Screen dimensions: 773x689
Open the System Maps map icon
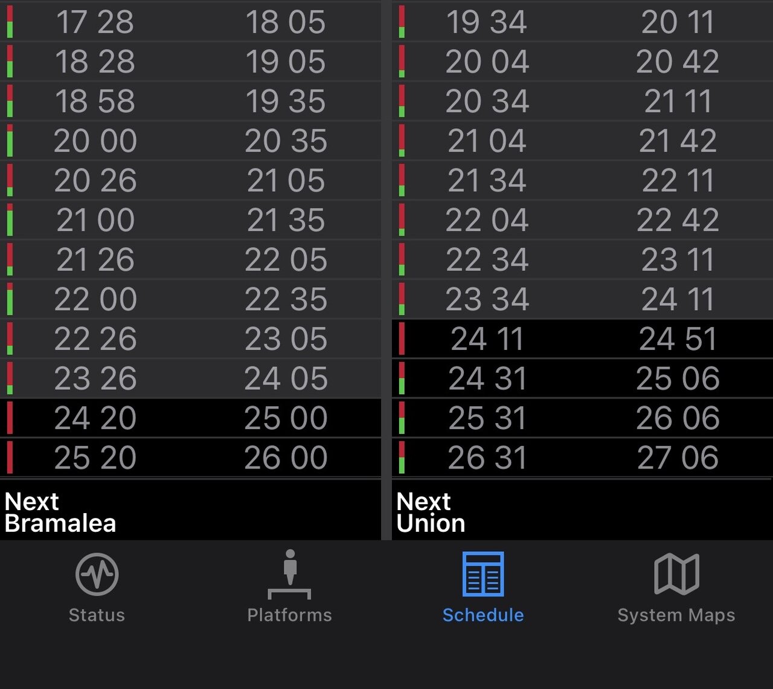tap(676, 574)
